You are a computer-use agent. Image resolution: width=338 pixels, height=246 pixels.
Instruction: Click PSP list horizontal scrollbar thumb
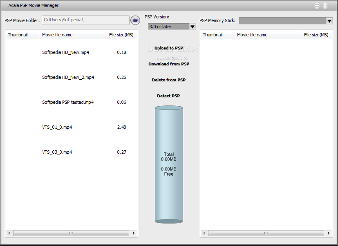point(266,233)
